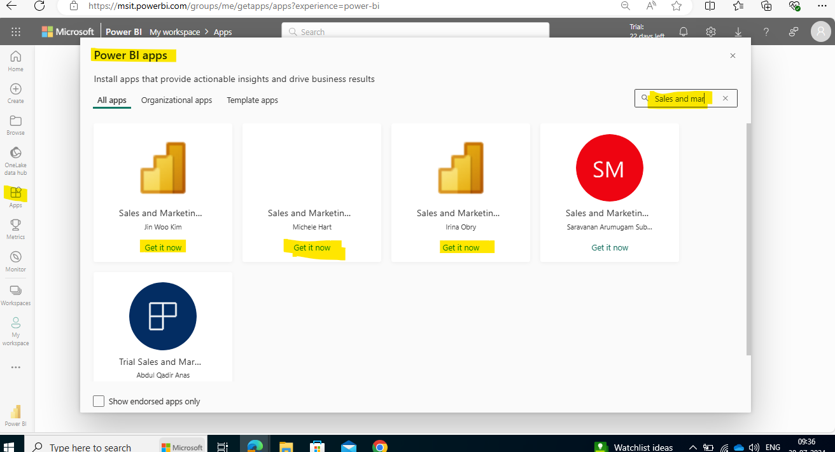The image size is (835, 452).
Task: Open Workspaces in the sidebar
Action: tap(15, 295)
